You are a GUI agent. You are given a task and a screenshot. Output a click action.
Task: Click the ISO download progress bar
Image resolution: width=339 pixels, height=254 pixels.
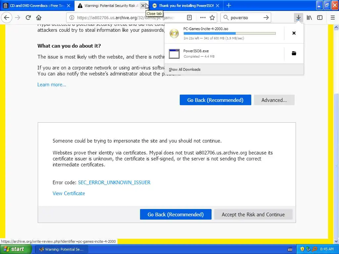tap(230, 33)
